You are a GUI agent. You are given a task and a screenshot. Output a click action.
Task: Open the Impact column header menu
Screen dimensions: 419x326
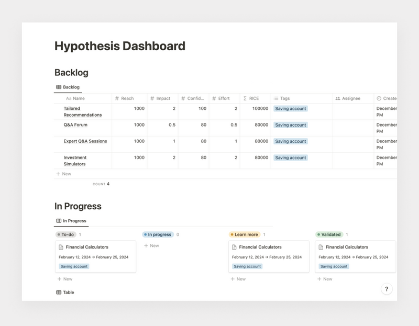(x=162, y=98)
